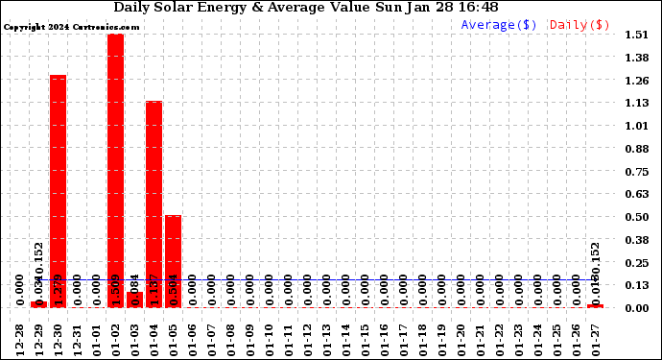The image size is (662, 360).
Task: Click the 0.00 y-axis label
Action: tap(637, 308)
